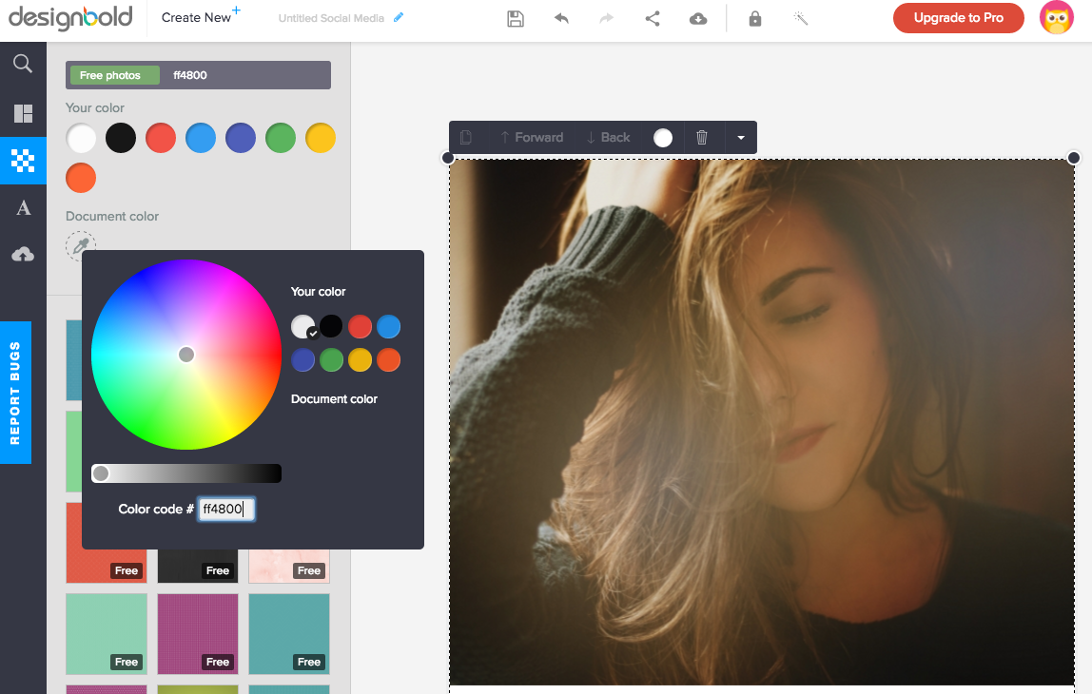Viewport: 1092px width, 694px height.
Task: Click the share icon in top toolbar
Action: point(653,18)
